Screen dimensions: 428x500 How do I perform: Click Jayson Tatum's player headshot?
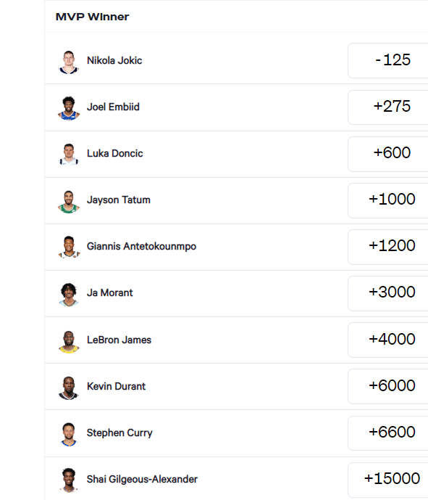tap(69, 202)
